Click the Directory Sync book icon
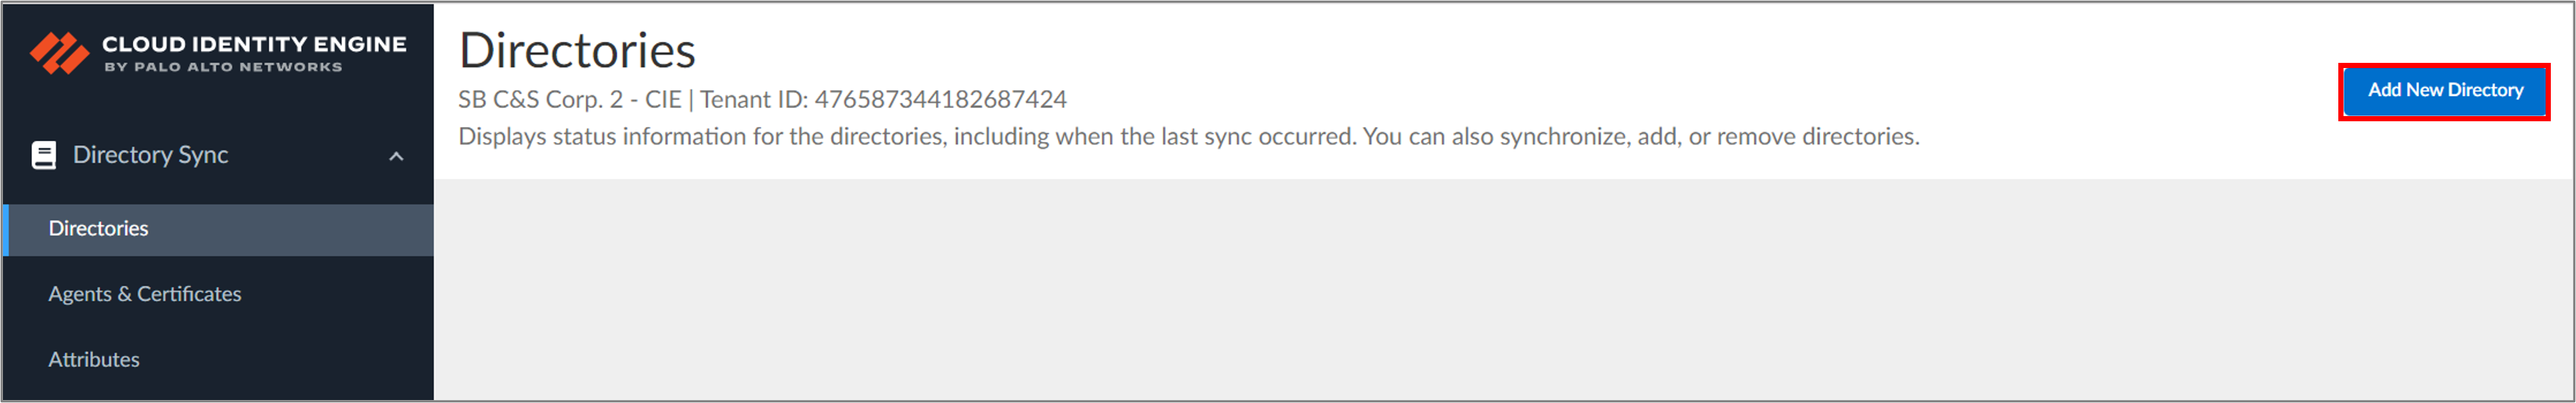2576x403 pixels. pyautogui.click(x=44, y=155)
